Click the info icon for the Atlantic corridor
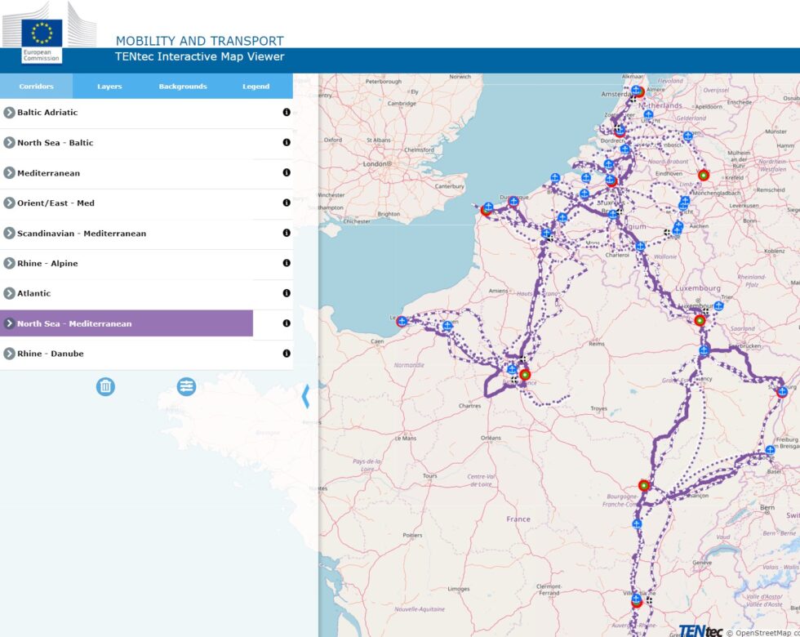The image size is (800, 637). click(x=286, y=293)
